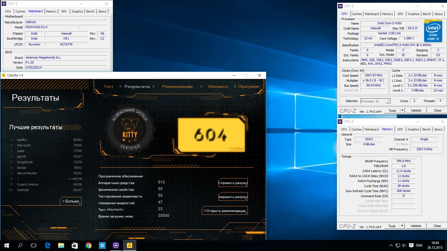Switch to Caches tab in Mainboard window
This screenshot has height=251, width=447.
pos(20,11)
